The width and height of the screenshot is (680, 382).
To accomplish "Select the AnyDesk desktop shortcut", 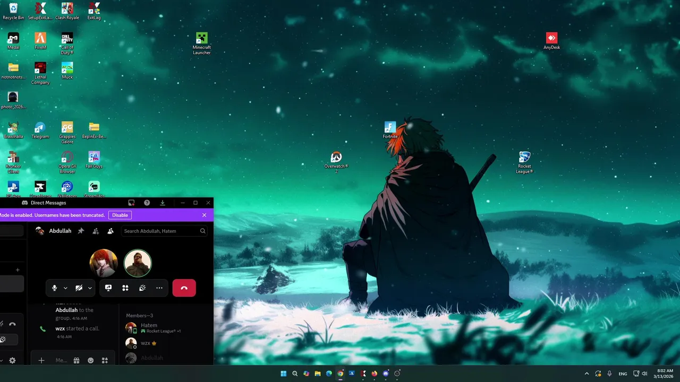I will click(x=551, y=41).
